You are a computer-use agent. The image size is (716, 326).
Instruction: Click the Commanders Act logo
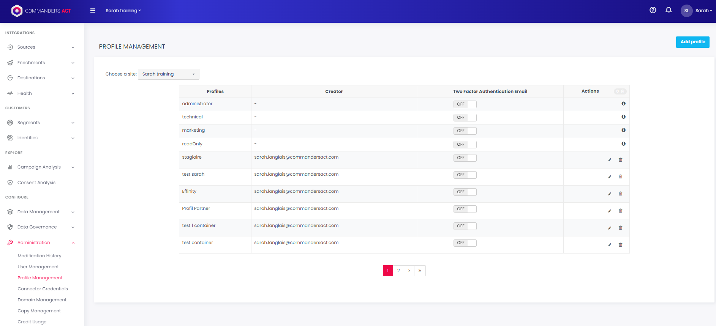(41, 11)
